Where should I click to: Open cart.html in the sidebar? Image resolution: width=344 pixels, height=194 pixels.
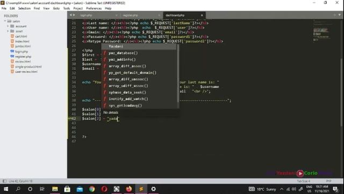click(21, 36)
